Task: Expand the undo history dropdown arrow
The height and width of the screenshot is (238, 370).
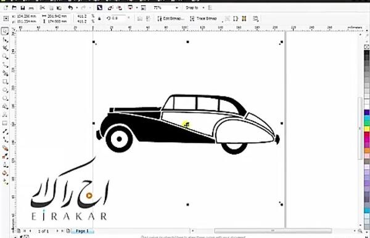Action: [x=76, y=8]
